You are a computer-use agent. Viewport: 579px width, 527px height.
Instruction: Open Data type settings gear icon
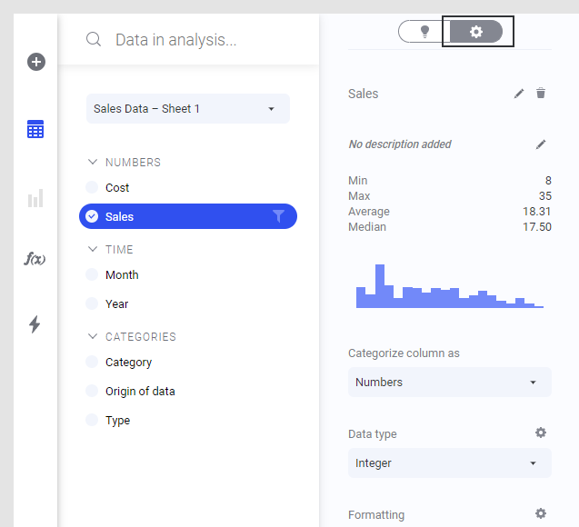click(541, 433)
